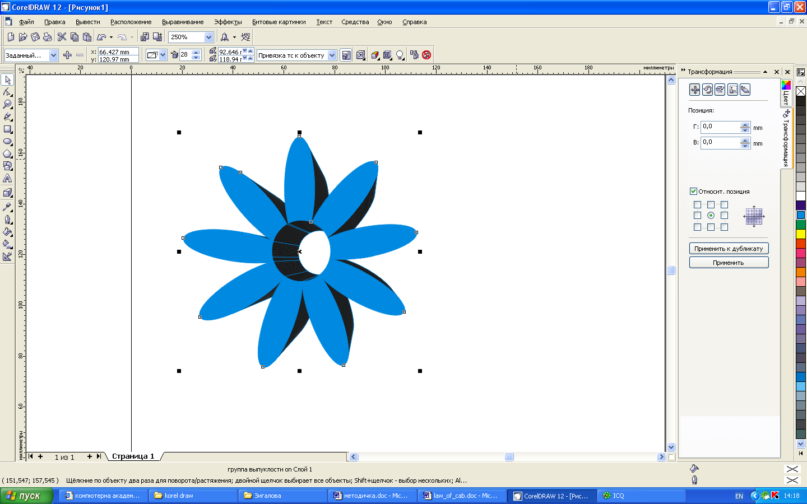Switch to Size mode in Transformation docker
The width and height of the screenshot is (807, 504).
pos(732,90)
